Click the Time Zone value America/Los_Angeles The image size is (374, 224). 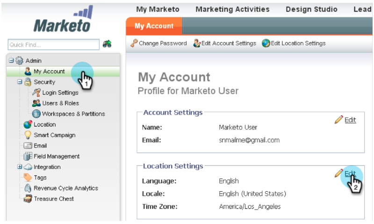point(250,206)
